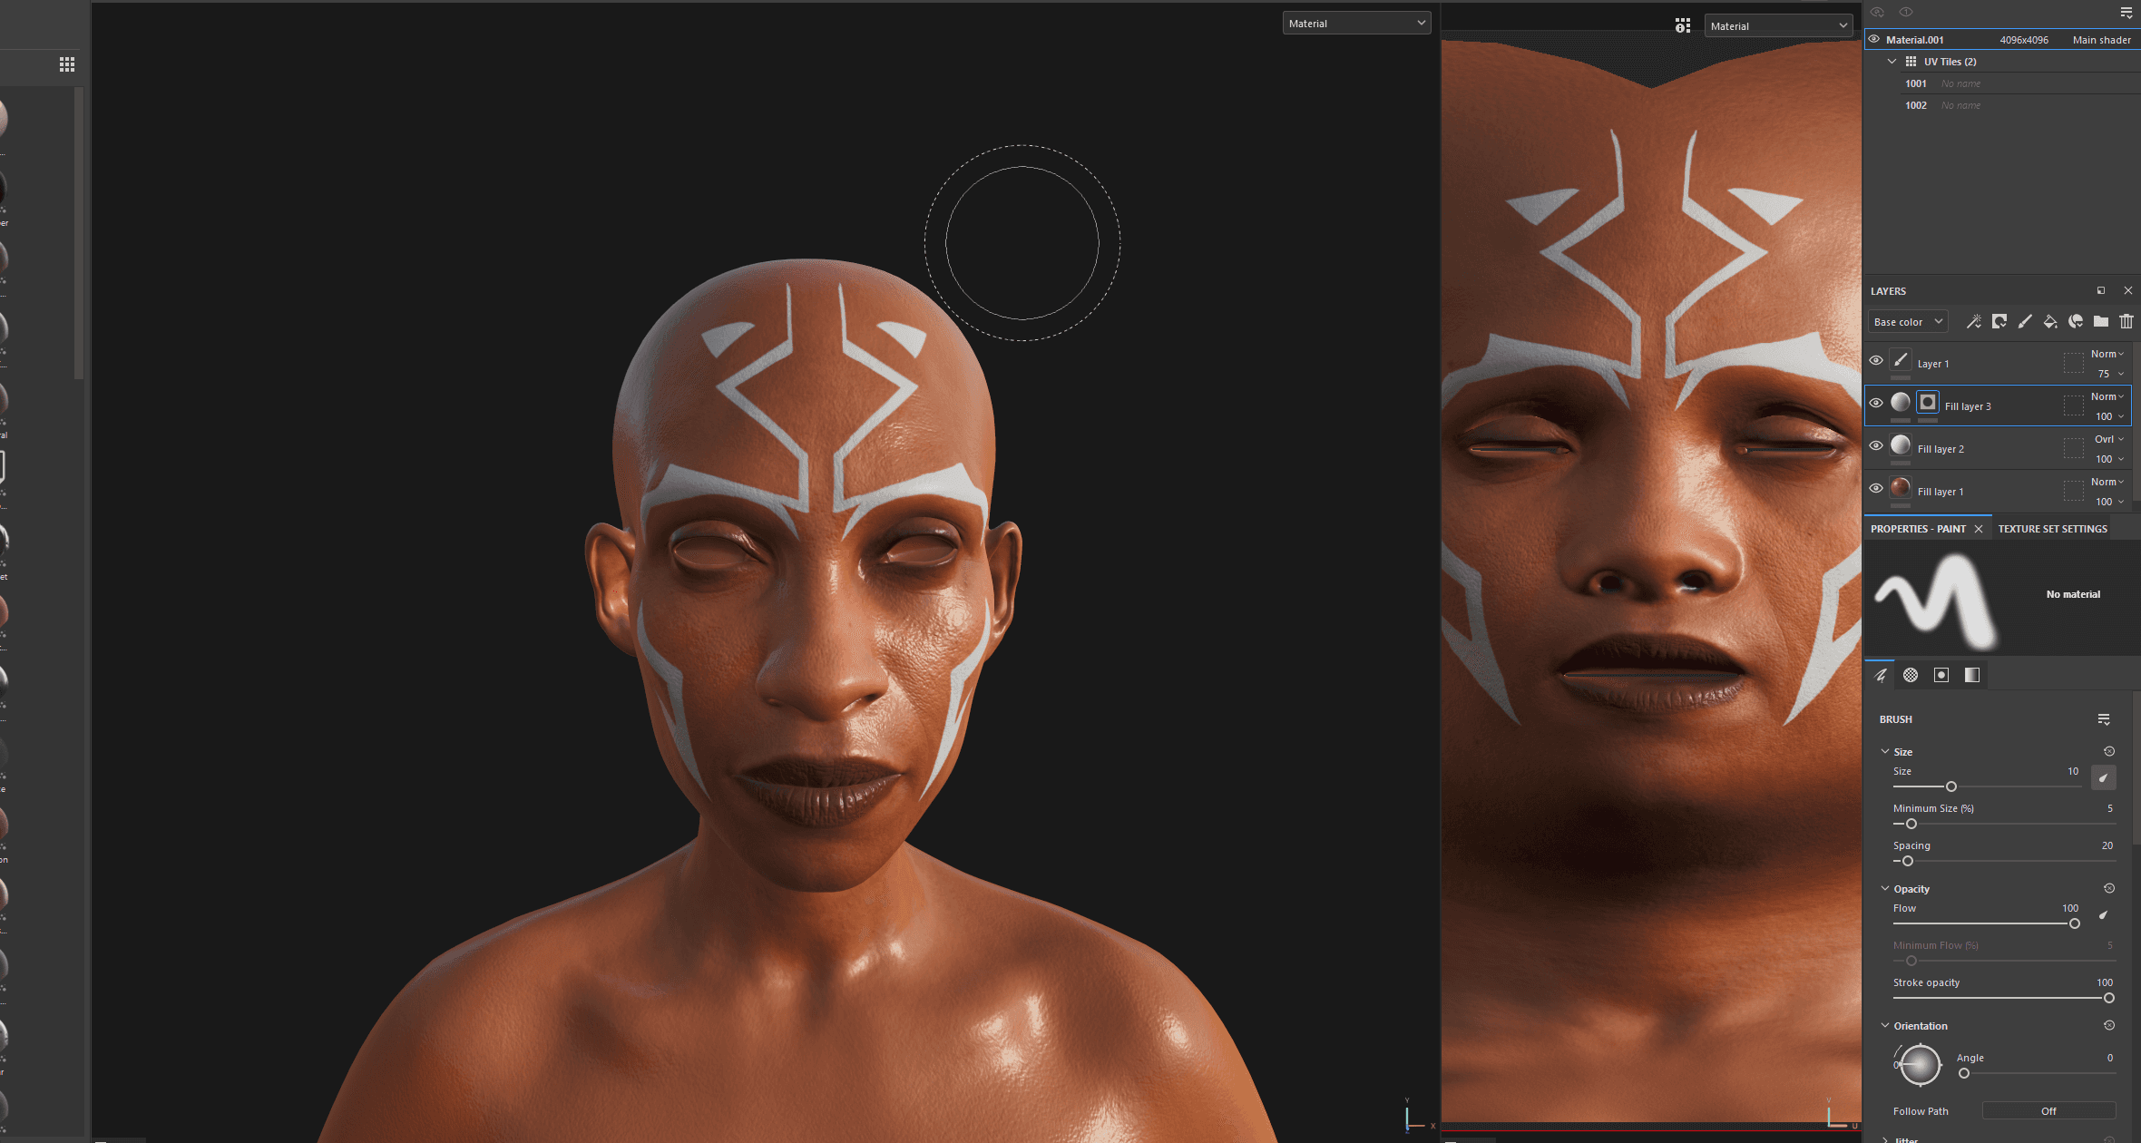Select the stencil settings tab icon

click(1941, 675)
